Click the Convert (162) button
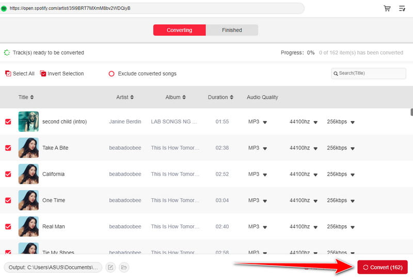 tap(382, 267)
